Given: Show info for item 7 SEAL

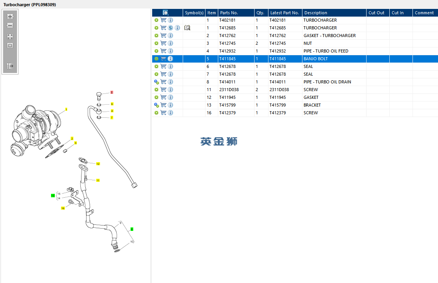Looking at the screenshot, I should click(170, 74).
